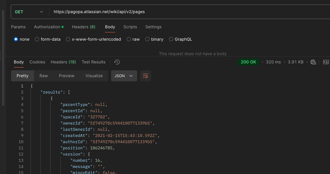
Task: Click the 320 ms response time
Action: [273, 62]
